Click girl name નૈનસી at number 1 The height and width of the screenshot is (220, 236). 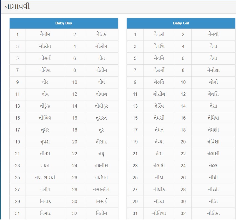click(159, 34)
